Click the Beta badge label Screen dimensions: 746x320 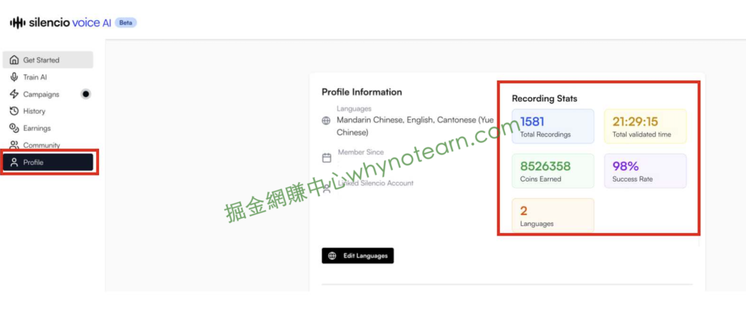[x=125, y=23]
